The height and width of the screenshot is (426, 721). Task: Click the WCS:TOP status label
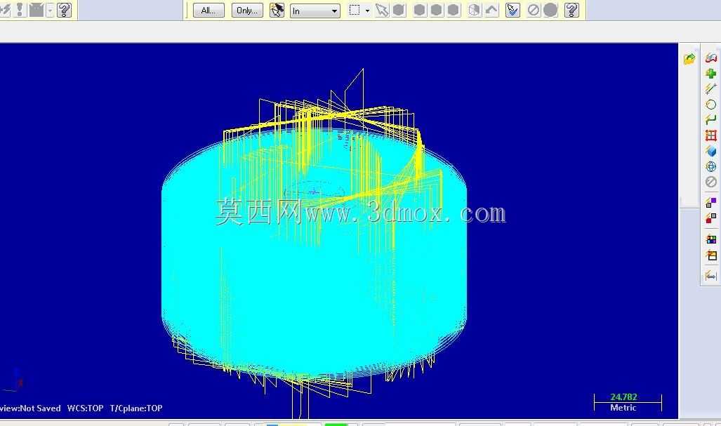click(85, 408)
